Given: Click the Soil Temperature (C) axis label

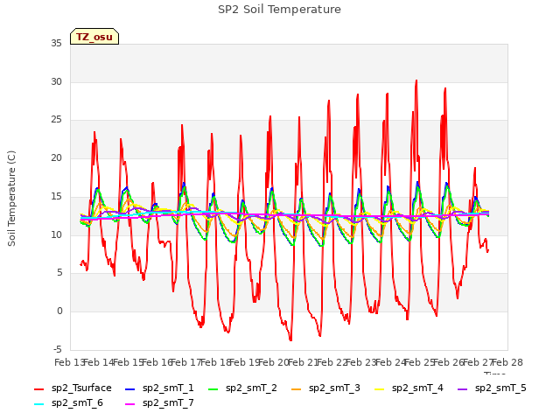Looking at the screenshot, I should [x=11, y=199].
